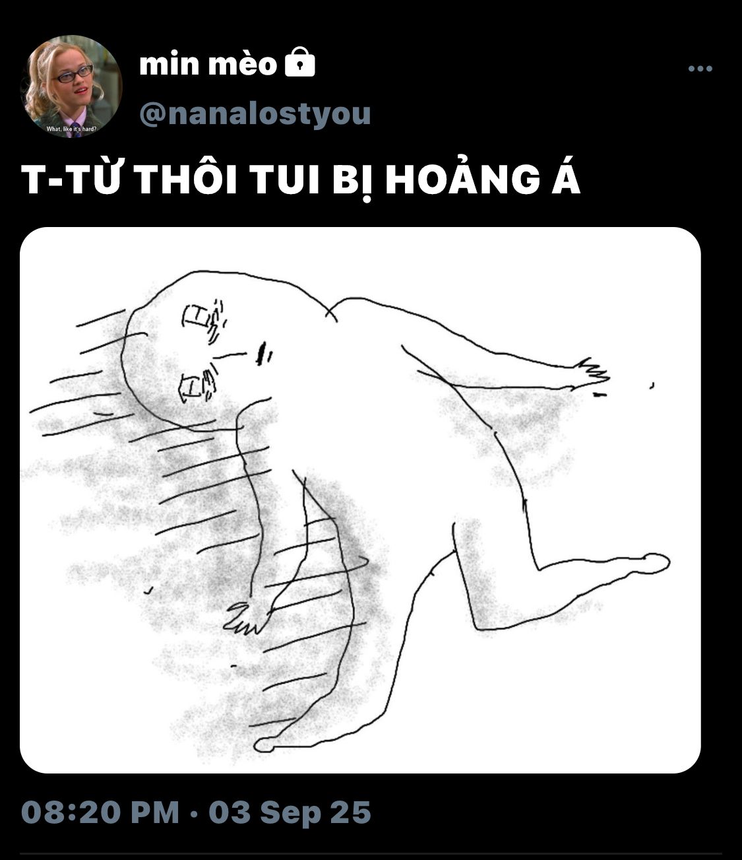The height and width of the screenshot is (860, 742).
Task: Click the 08:20 PM timestamp
Action: click(100, 812)
